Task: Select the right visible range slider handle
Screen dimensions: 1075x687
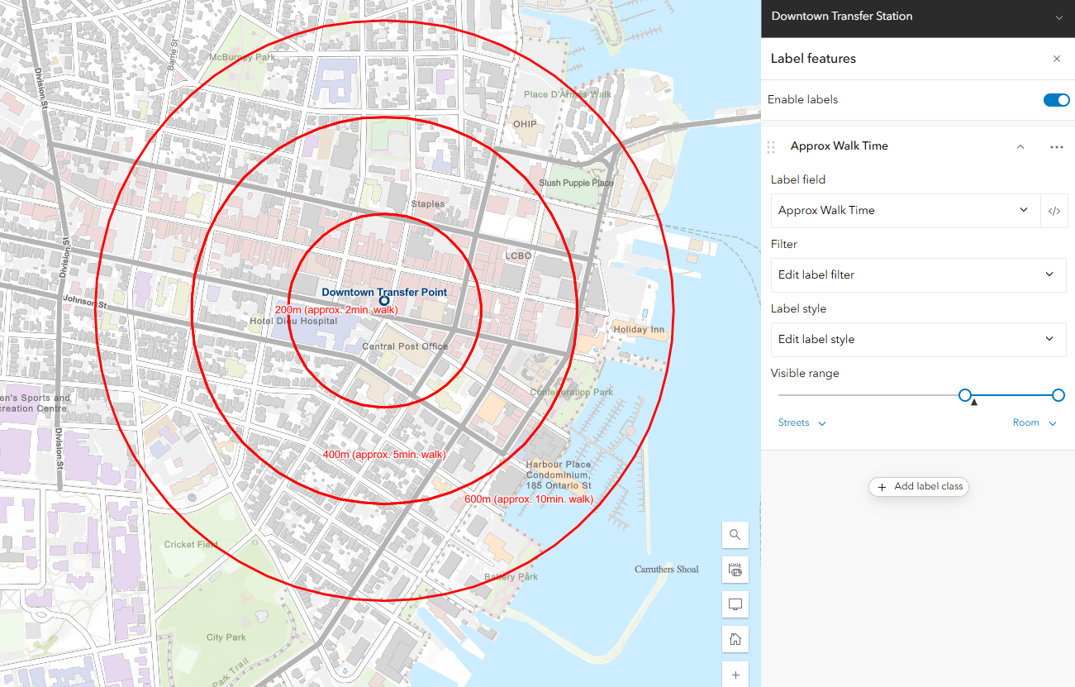Action: click(x=1058, y=395)
